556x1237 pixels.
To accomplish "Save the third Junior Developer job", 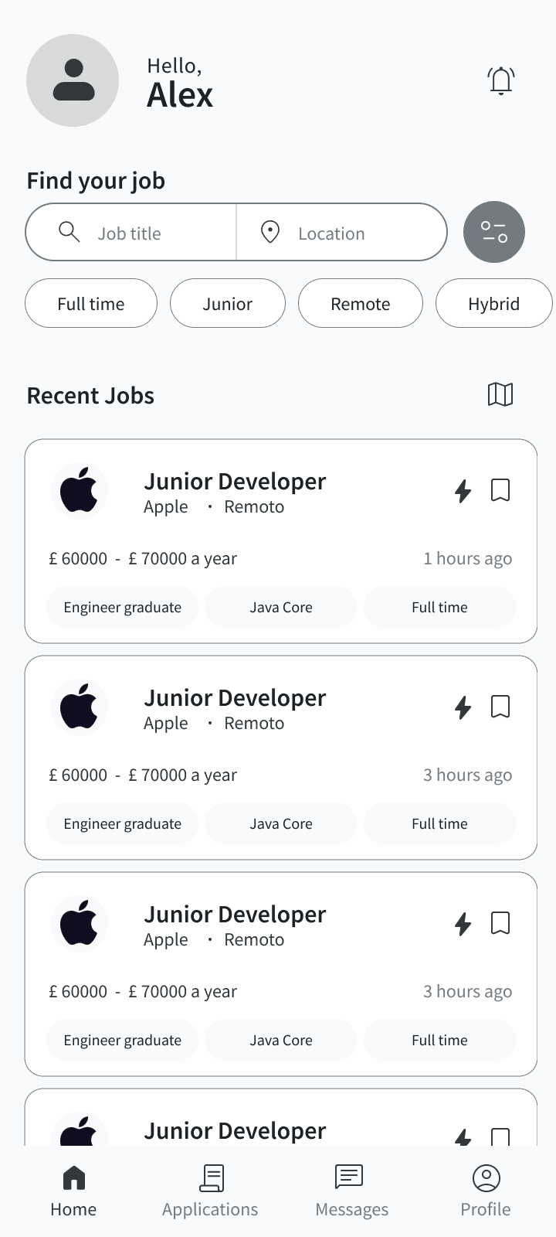I will (500, 923).
